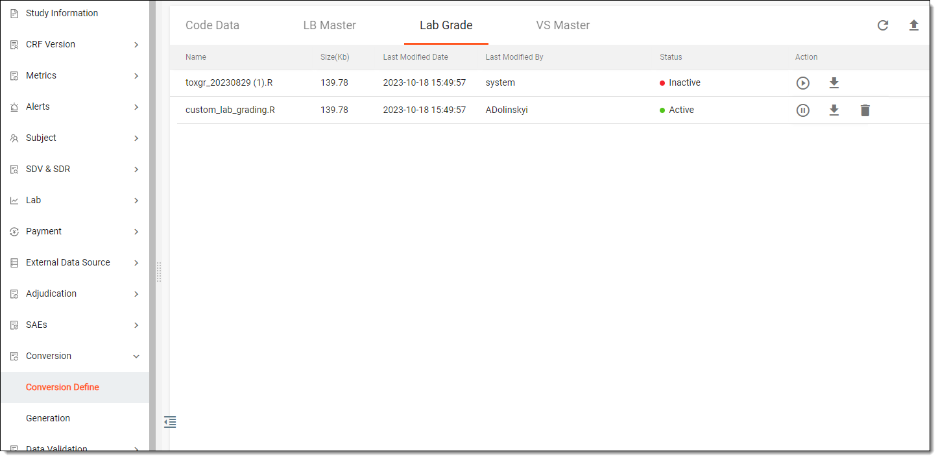Collapse the Conversion section chevron

[x=136, y=356]
